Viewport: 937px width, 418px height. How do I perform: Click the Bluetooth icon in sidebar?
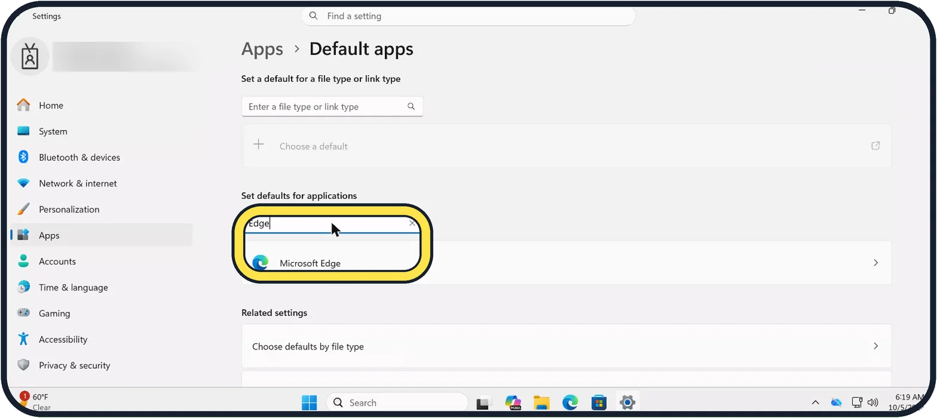pos(23,157)
